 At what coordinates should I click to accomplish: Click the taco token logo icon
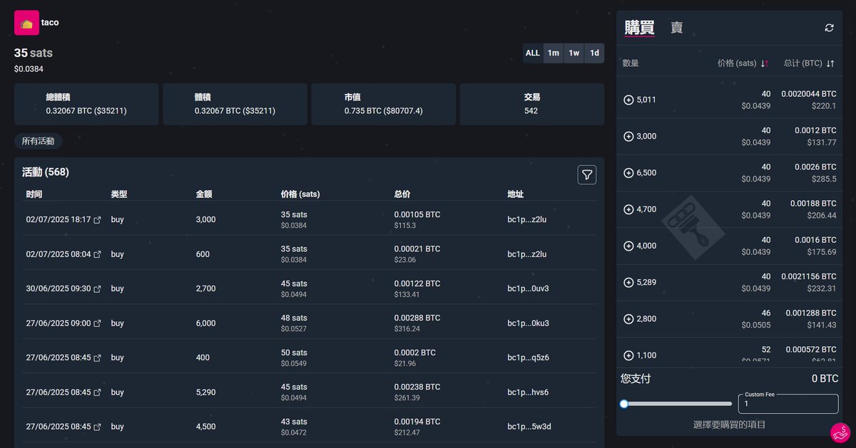click(x=26, y=23)
